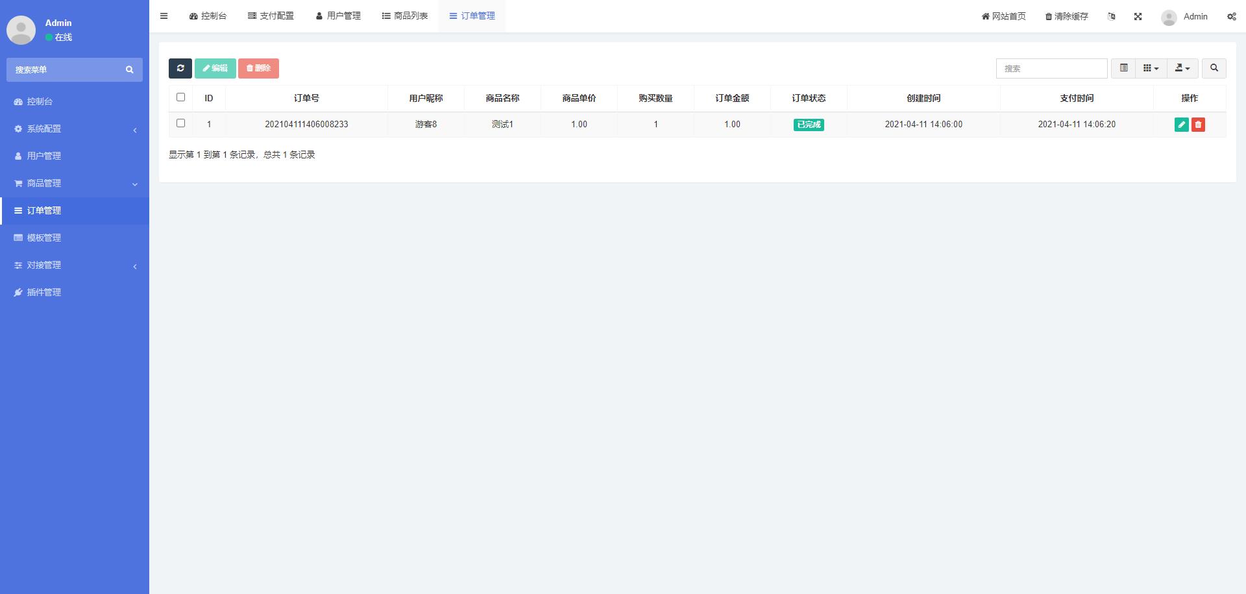Select the checkbox for order ID 1

click(181, 123)
